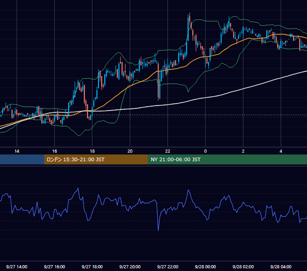Viewport: 307px width, 271px height.
Task: Click the 0 hour axis label
Action: pos(205,151)
